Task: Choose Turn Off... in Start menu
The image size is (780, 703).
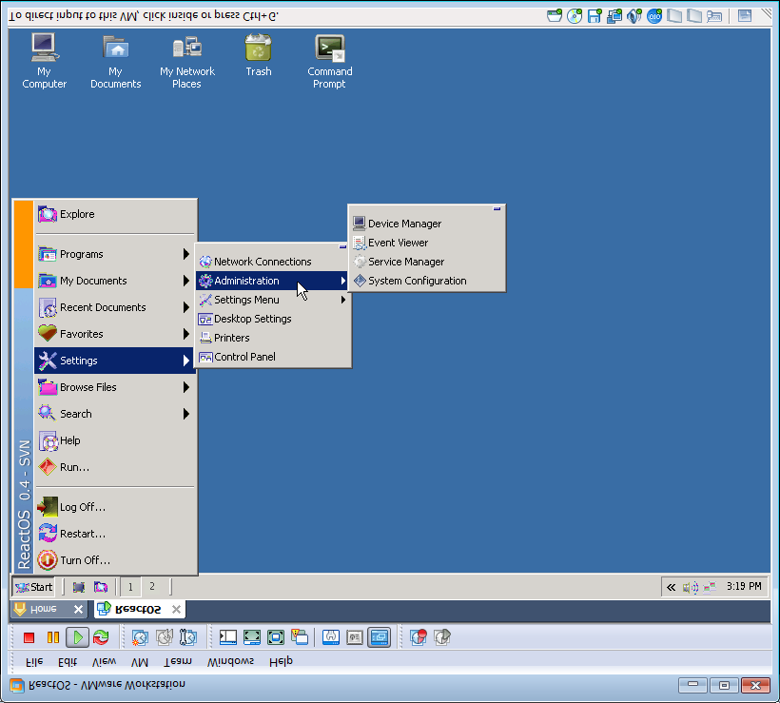Action: [85, 560]
